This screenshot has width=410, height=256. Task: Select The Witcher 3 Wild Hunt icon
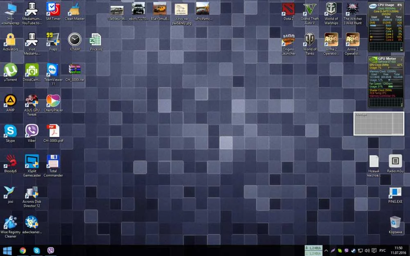click(353, 14)
